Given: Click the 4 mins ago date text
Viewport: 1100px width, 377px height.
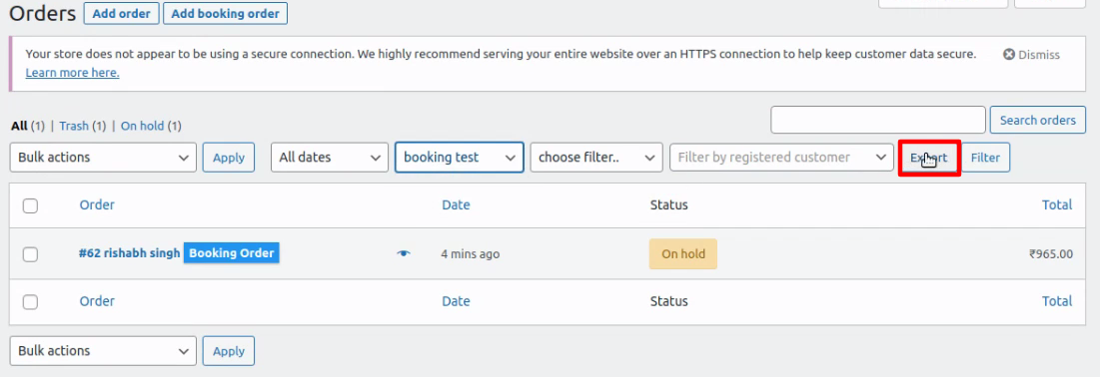Looking at the screenshot, I should [x=470, y=253].
